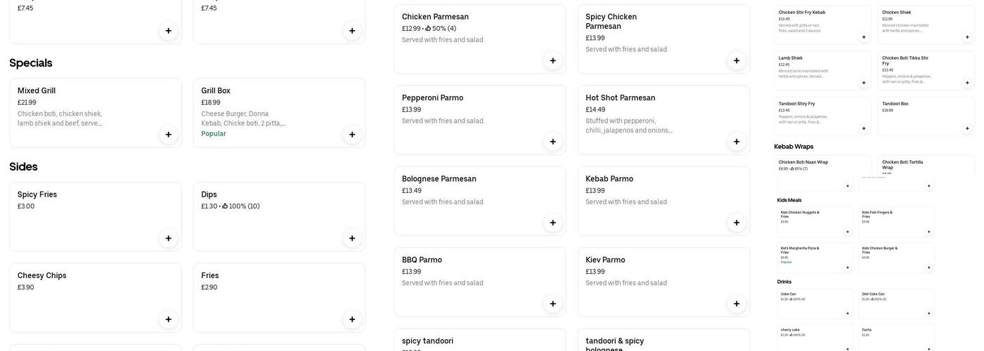Add Grill Box to basket
984x351 pixels.
(352, 135)
